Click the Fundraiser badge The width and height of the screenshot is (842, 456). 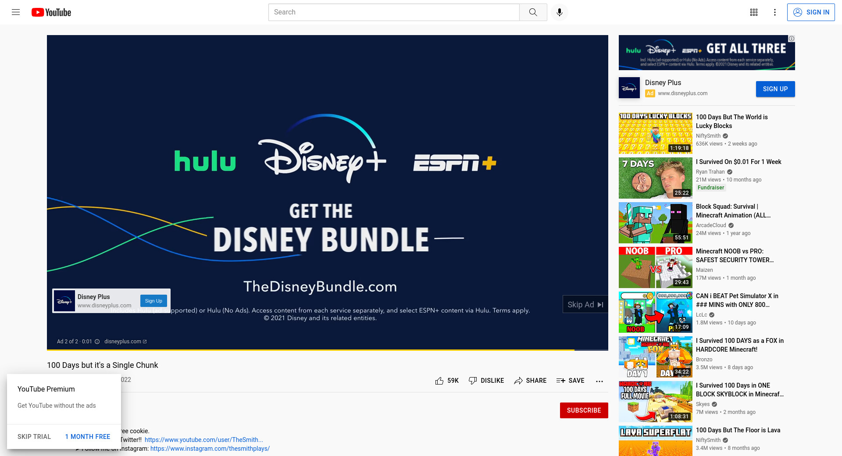click(710, 188)
